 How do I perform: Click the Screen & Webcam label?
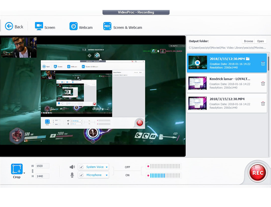[x=127, y=28]
